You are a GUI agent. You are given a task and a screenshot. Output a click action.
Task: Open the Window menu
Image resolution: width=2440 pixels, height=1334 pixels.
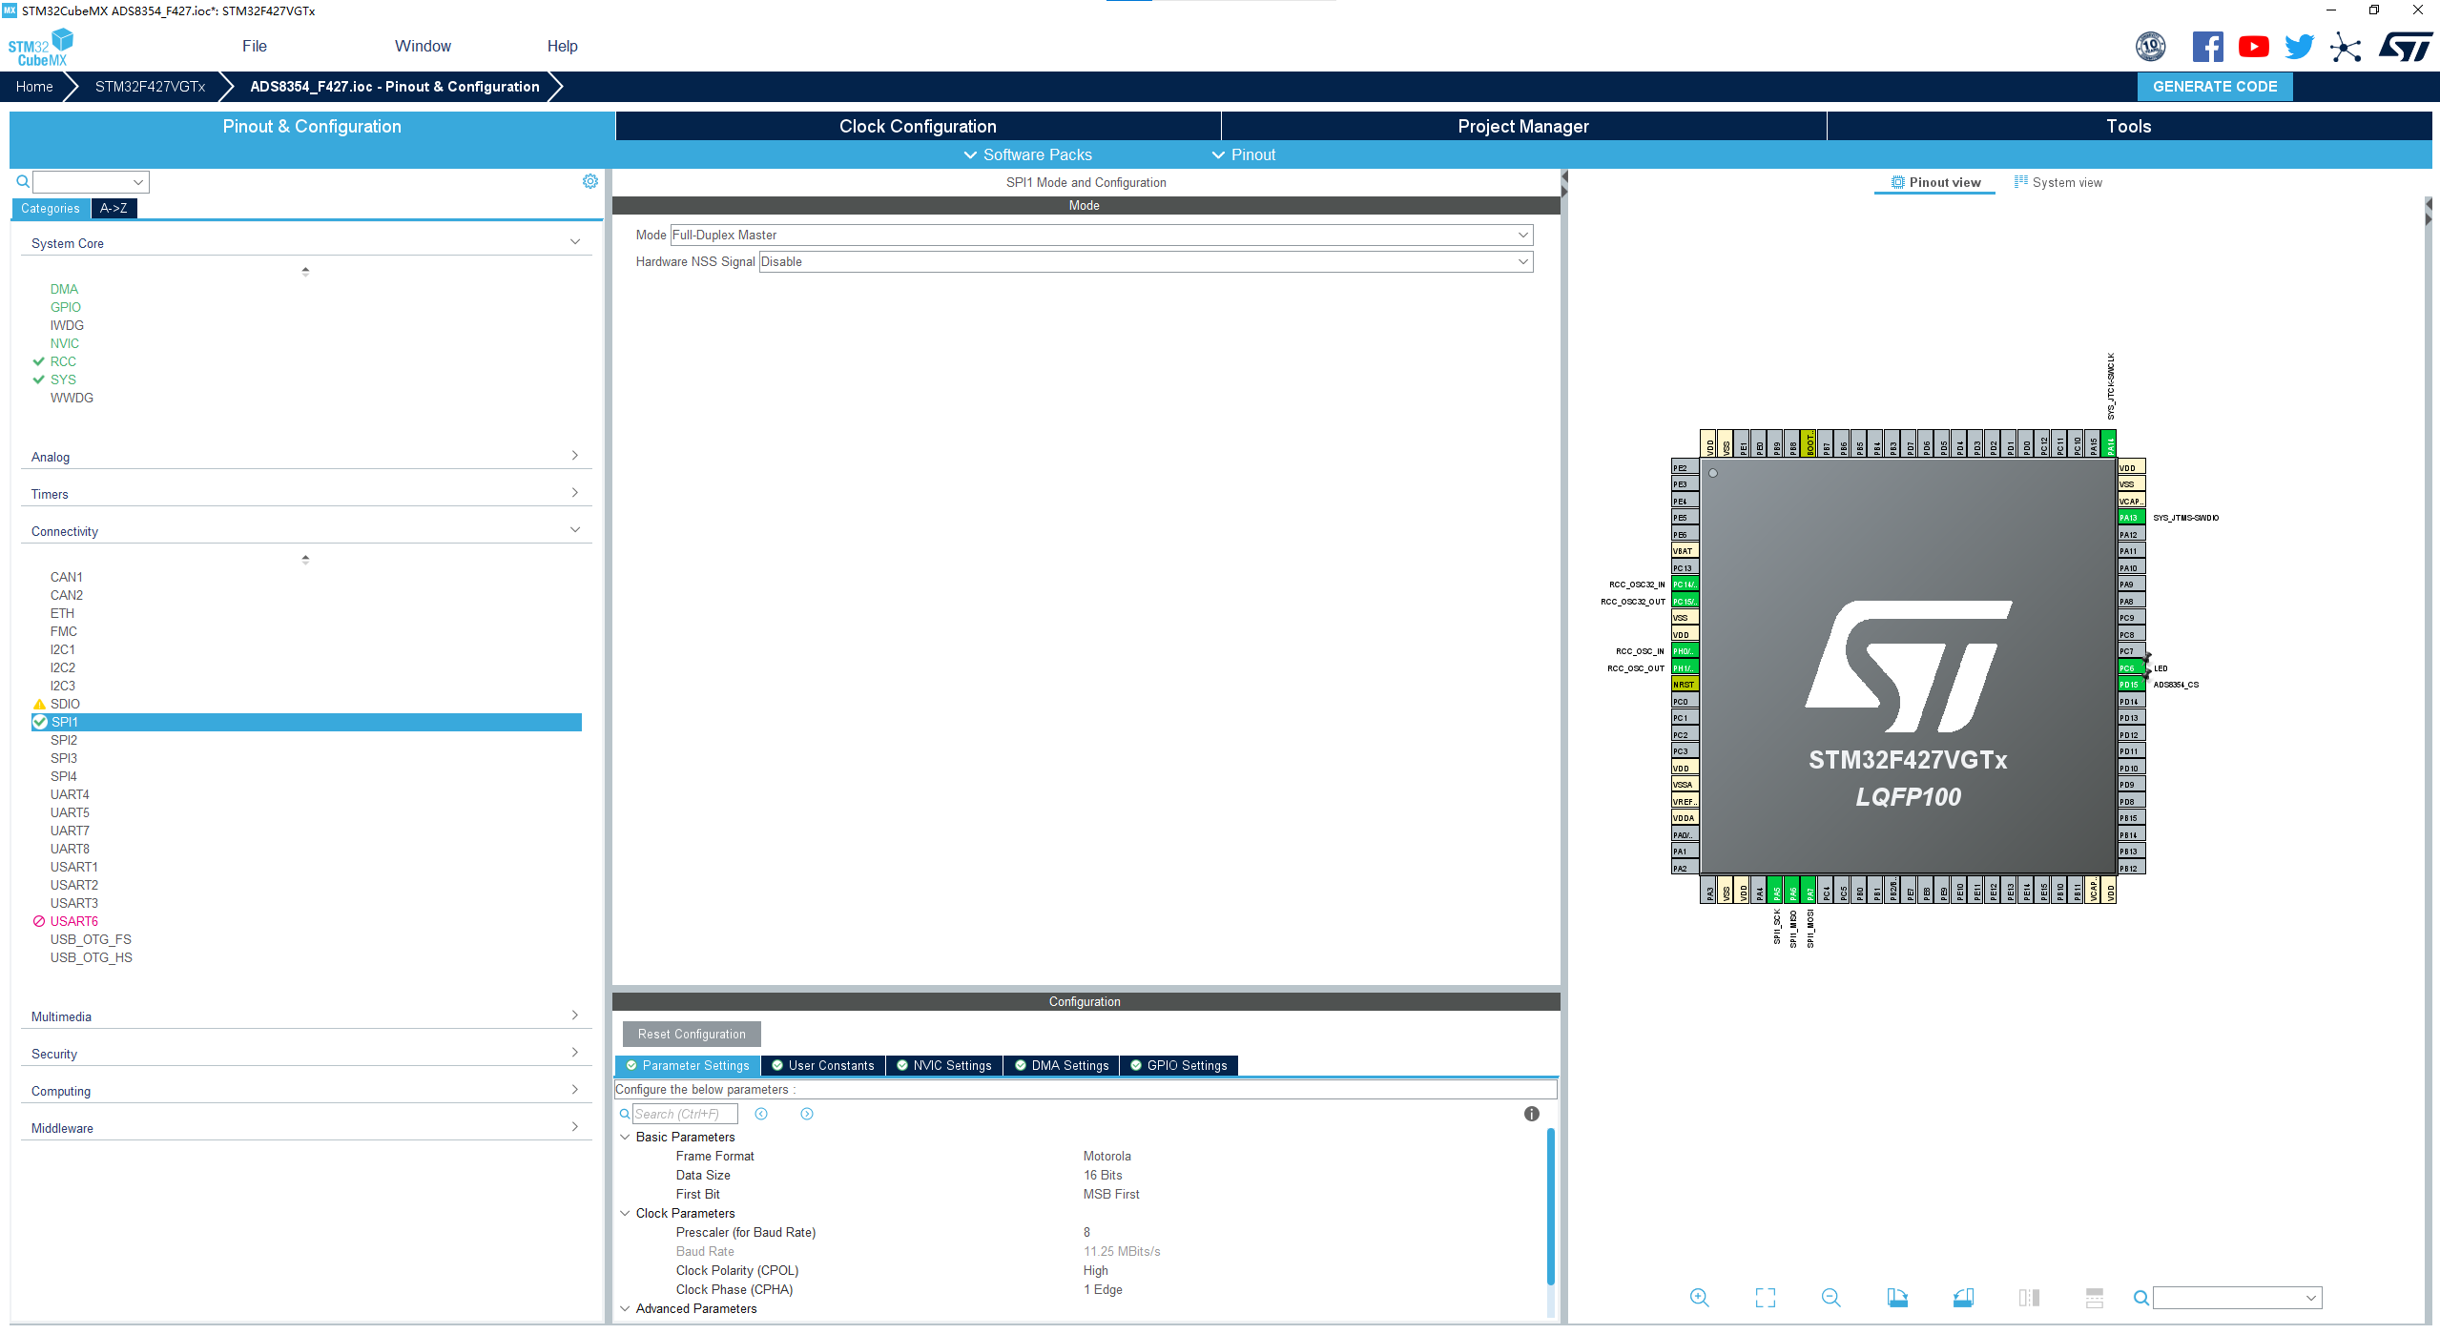[x=423, y=46]
